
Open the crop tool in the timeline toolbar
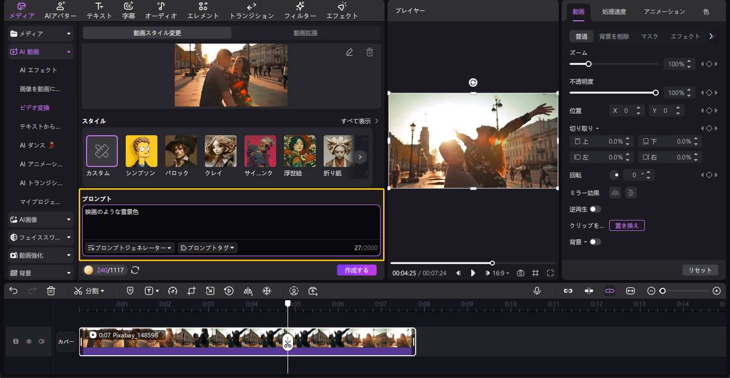(x=191, y=291)
